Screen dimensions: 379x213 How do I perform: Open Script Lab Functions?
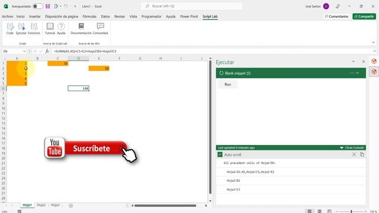(x=34, y=29)
